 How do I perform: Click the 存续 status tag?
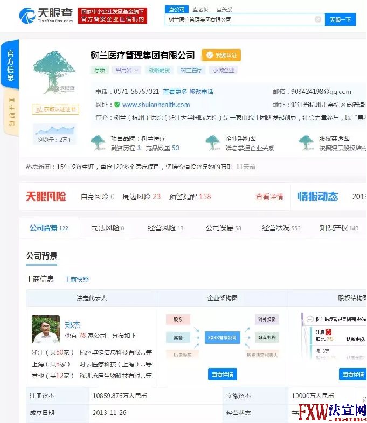pyautogui.click(x=99, y=71)
